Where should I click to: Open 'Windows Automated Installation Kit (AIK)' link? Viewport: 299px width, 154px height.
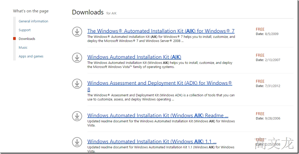[x=134, y=57]
